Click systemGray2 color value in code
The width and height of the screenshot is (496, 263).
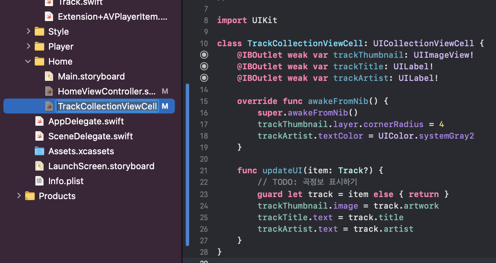click(x=446, y=136)
